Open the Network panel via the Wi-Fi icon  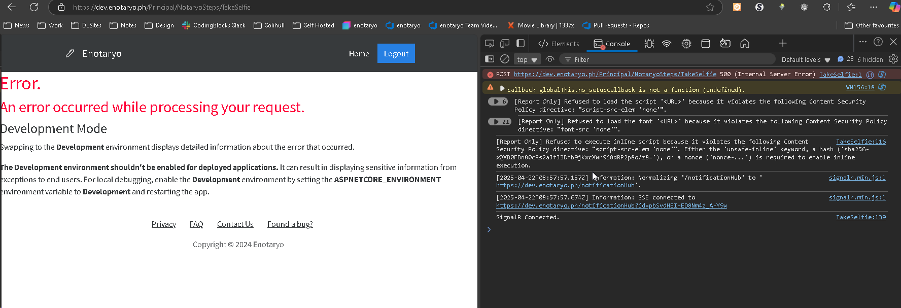click(x=667, y=44)
